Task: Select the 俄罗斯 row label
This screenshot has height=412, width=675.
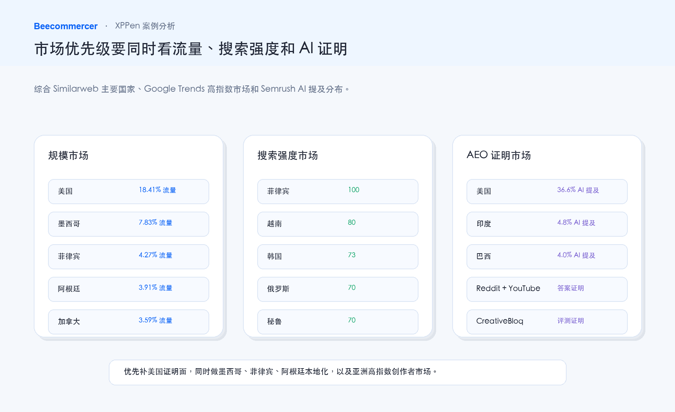Action: click(278, 289)
